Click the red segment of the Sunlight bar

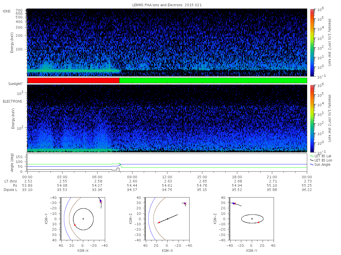pos(73,80)
